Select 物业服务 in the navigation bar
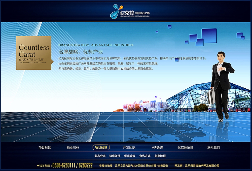The image size is (252, 171). 73,147
